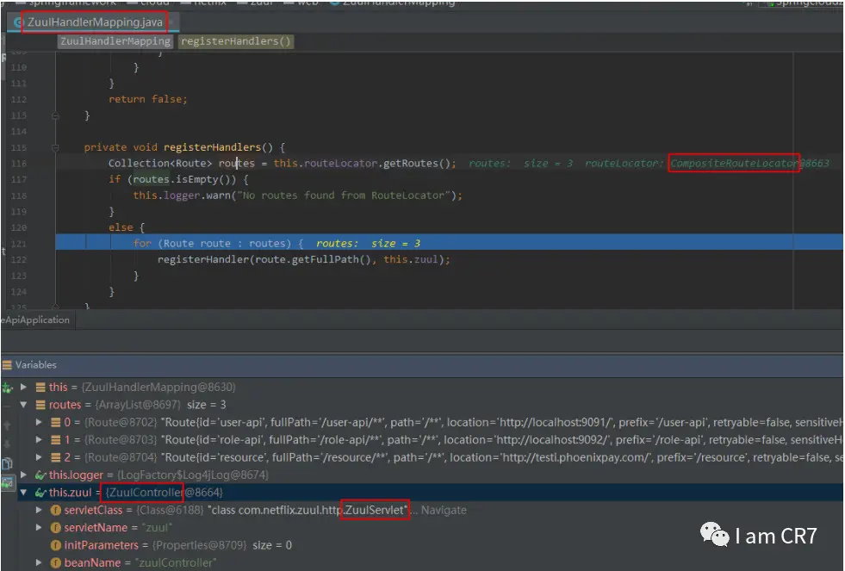Select the ZuulHandlerMapping.java editor tab
Screen dimensions: 845x571
tap(92, 22)
